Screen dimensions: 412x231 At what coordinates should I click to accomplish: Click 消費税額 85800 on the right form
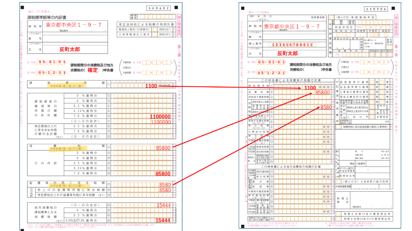point(323,92)
